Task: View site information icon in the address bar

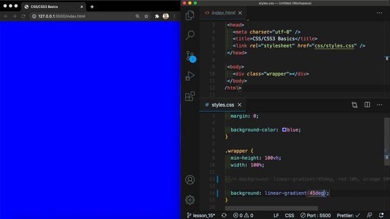Action: (x=34, y=16)
